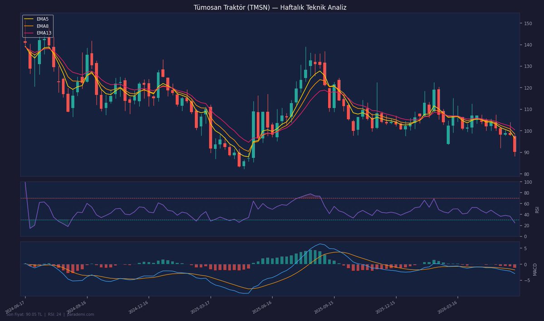Click the 0 label on the RSI axis
Viewport: 544px width, 321px height.
tap(526, 236)
